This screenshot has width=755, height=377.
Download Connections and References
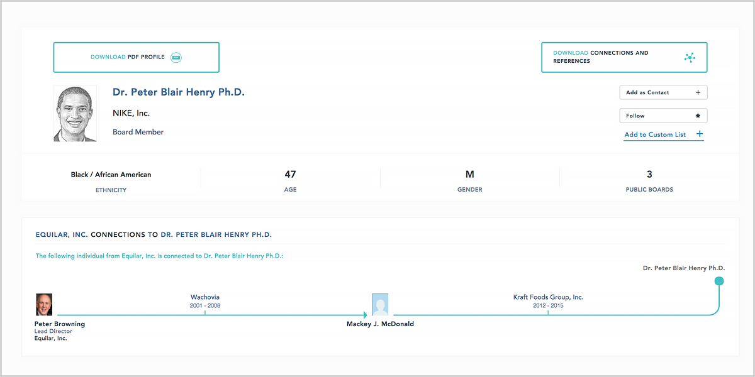pos(624,57)
